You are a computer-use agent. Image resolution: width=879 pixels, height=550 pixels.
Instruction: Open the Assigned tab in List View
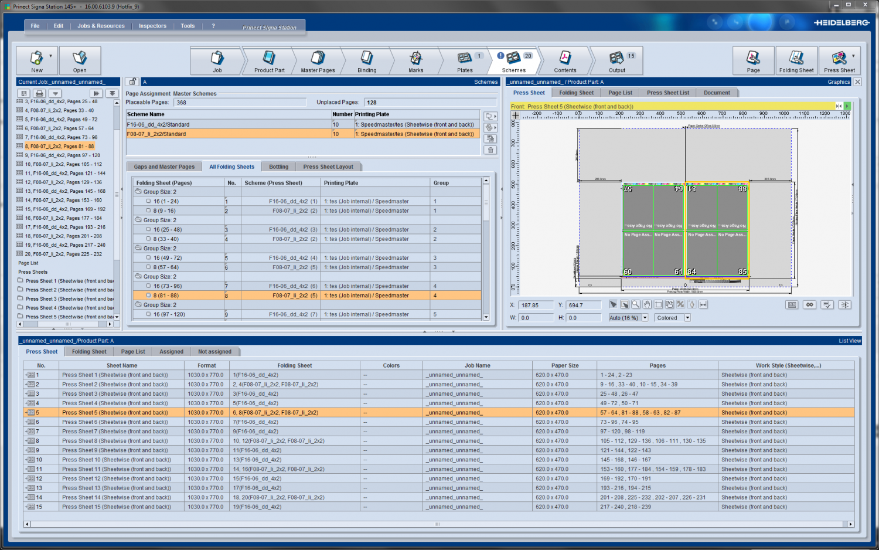(x=171, y=352)
